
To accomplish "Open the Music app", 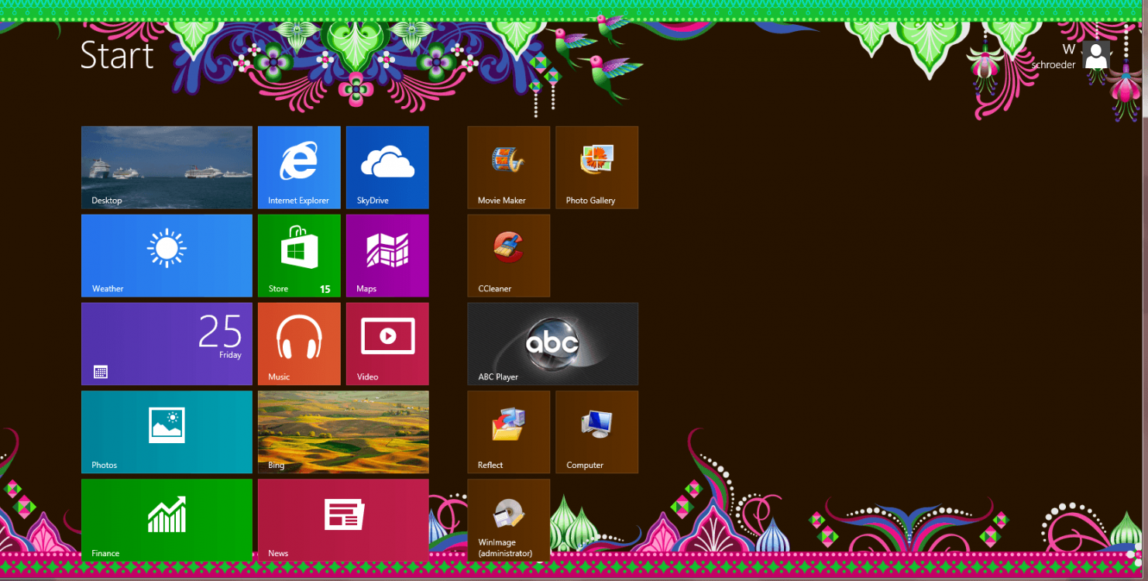I will pyautogui.click(x=299, y=344).
